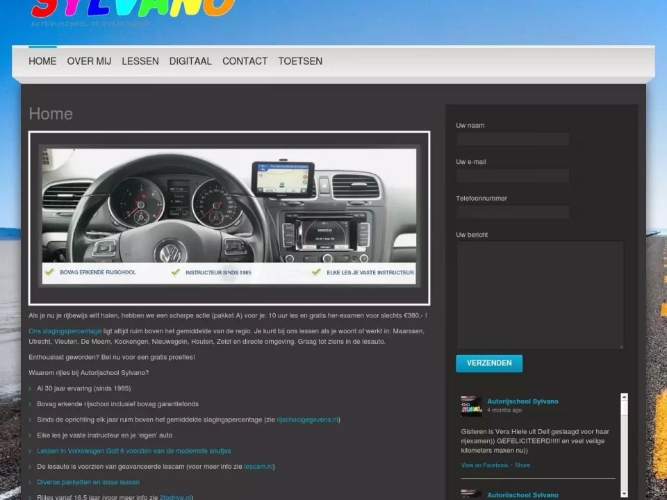Click into the Uw naam field
The width and height of the screenshot is (667, 500).
coord(513,139)
